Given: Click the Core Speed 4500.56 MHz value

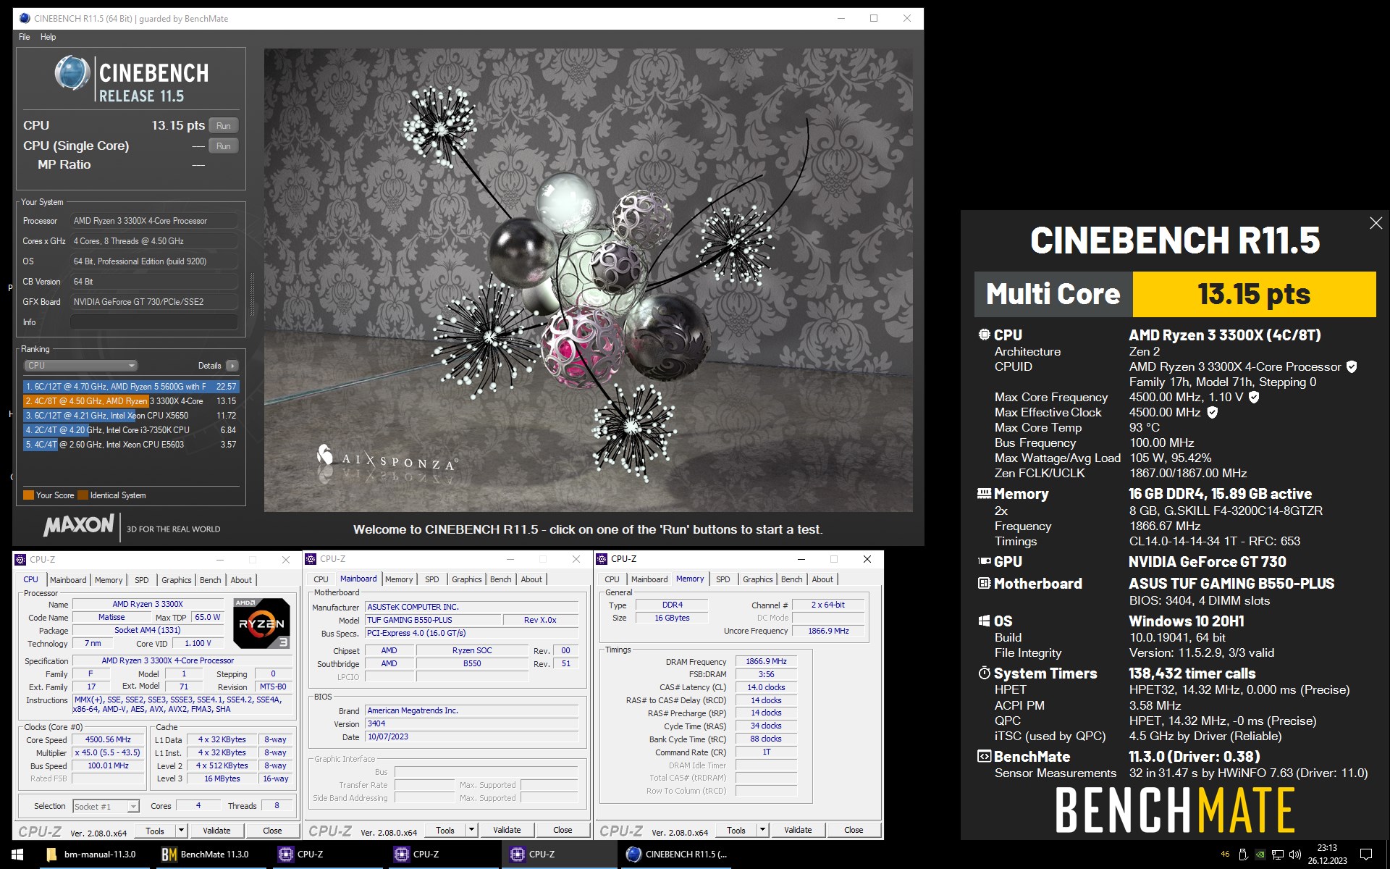Looking at the screenshot, I should pos(108,740).
